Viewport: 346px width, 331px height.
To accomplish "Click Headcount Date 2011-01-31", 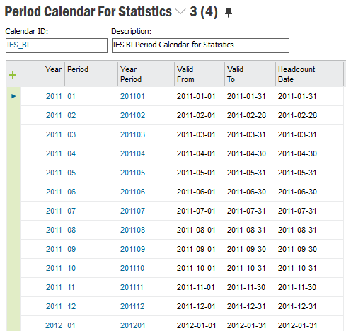I will coord(297,96).
